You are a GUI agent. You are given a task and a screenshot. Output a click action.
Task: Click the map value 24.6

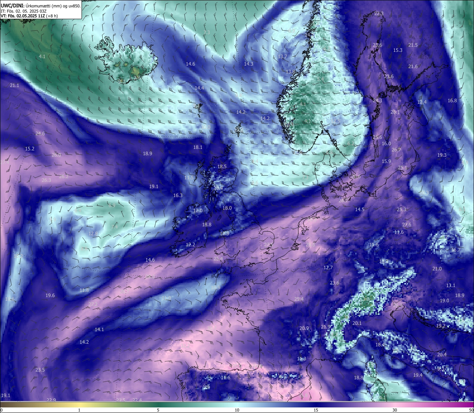(x=40, y=134)
